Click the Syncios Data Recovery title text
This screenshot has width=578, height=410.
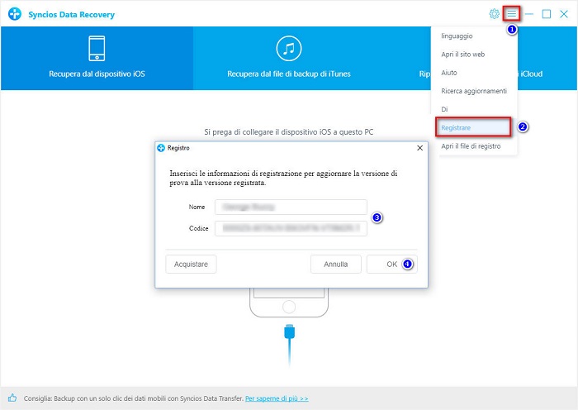[72, 15]
